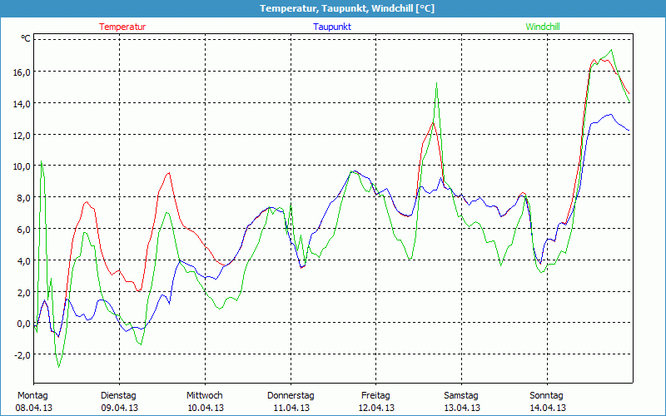
Task: Click the '10.04.13' date label
Action: [205, 408]
